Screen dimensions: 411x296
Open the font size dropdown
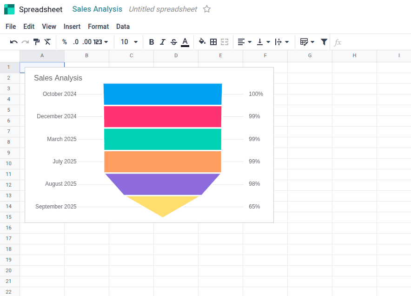tap(129, 42)
